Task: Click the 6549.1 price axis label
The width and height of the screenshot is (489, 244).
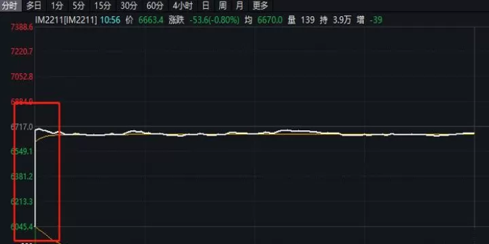Action: (22, 151)
